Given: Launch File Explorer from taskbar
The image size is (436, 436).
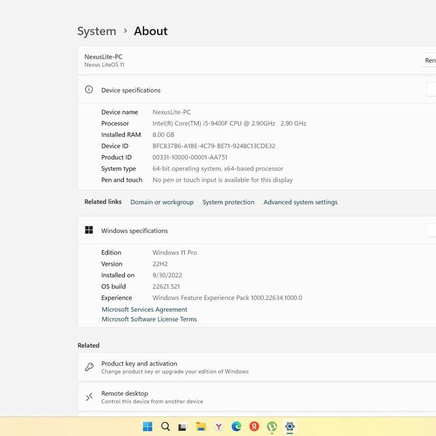Looking at the screenshot, I should pyautogui.click(x=201, y=426).
